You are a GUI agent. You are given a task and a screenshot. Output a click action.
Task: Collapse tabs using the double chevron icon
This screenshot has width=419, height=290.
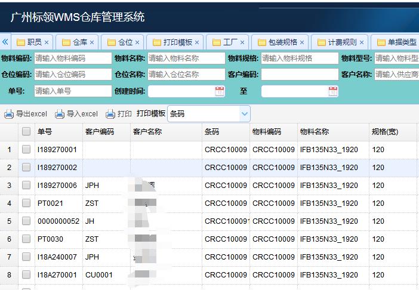pyautogui.click(x=5, y=42)
